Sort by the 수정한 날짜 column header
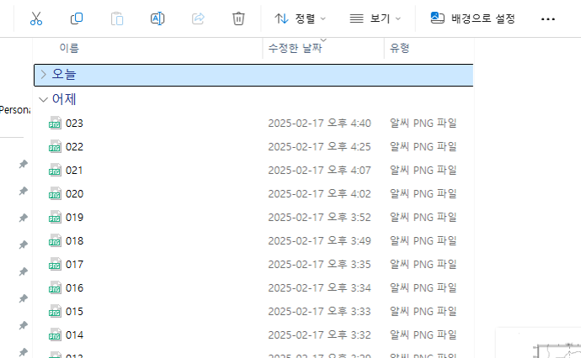 click(x=295, y=48)
